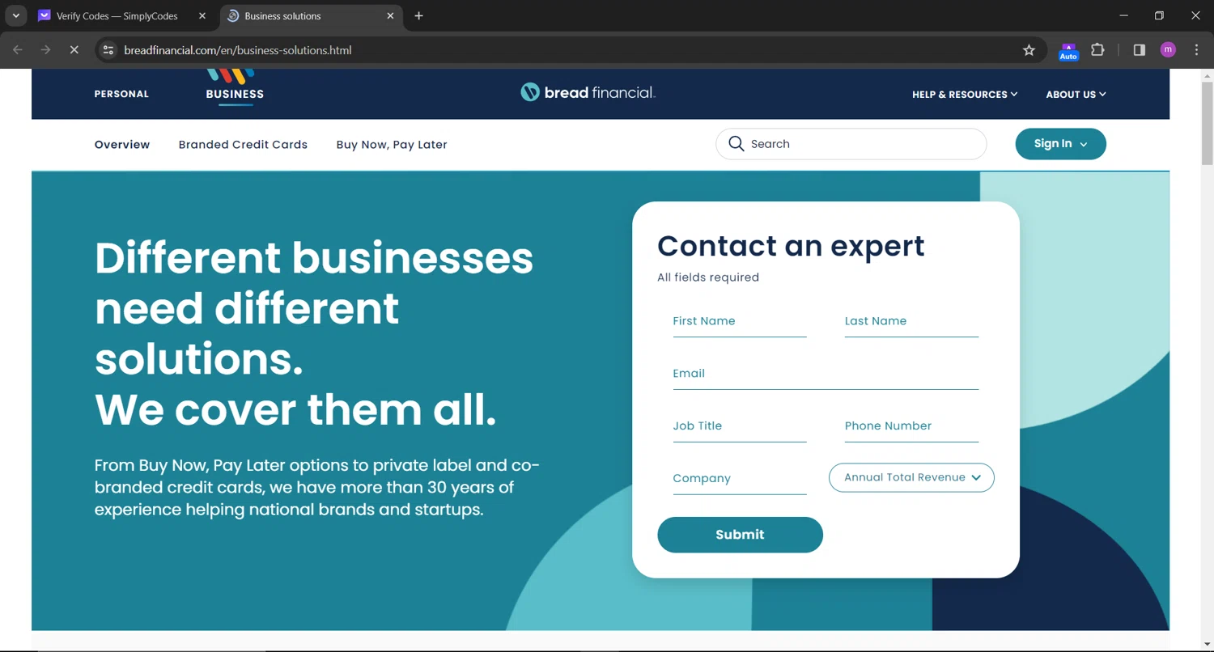The width and height of the screenshot is (1214, 652).
Task: Select the Business section
Action: coord(235,94)
